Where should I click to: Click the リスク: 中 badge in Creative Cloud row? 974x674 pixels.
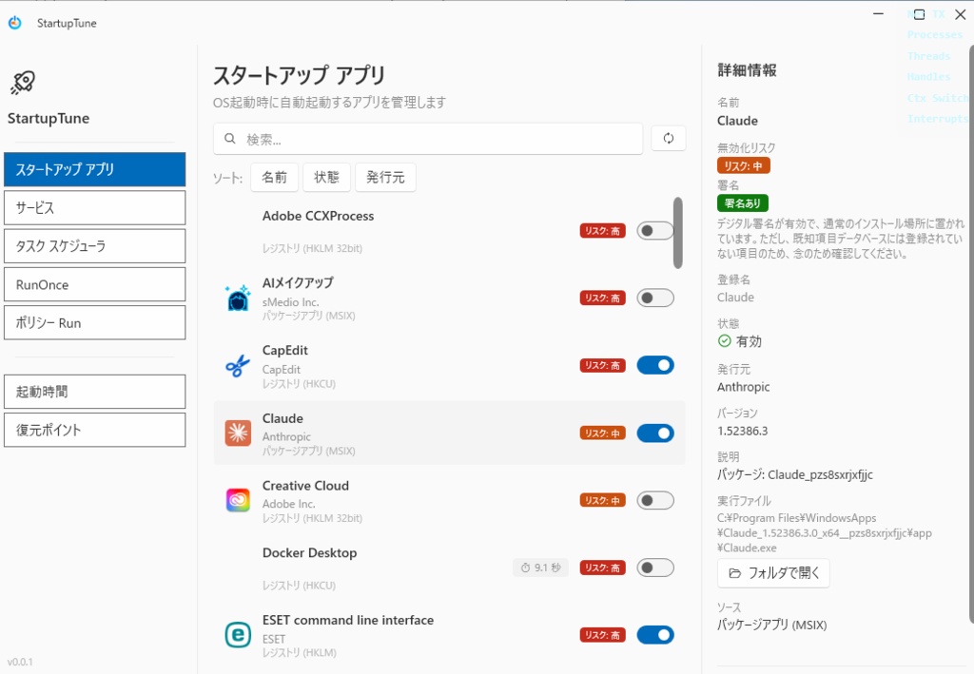[x=602, y=500]
